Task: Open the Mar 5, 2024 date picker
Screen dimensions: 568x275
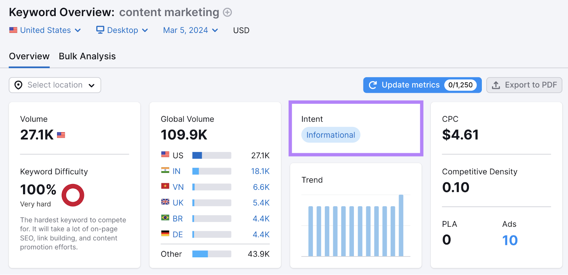Action: tap(190, 30)
